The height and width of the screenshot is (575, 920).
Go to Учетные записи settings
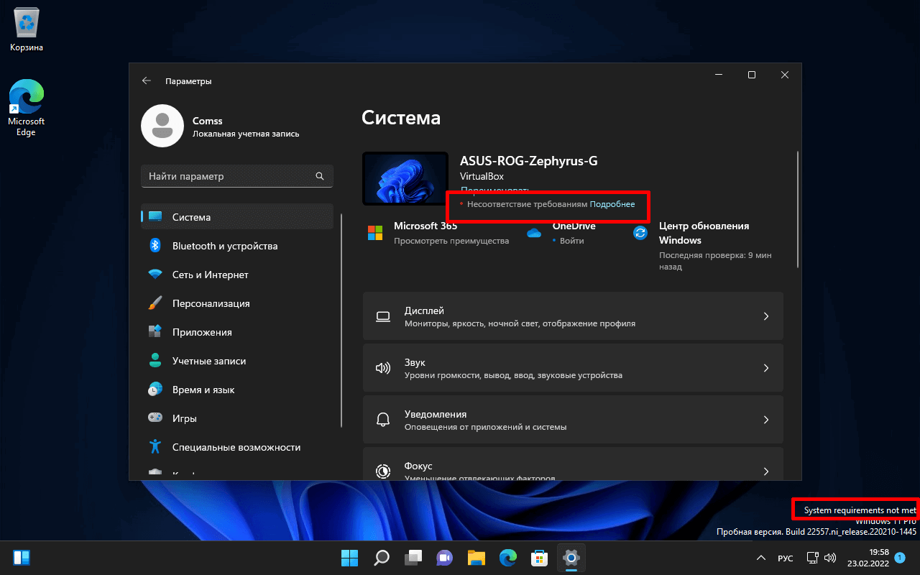[x=237, y=361]
